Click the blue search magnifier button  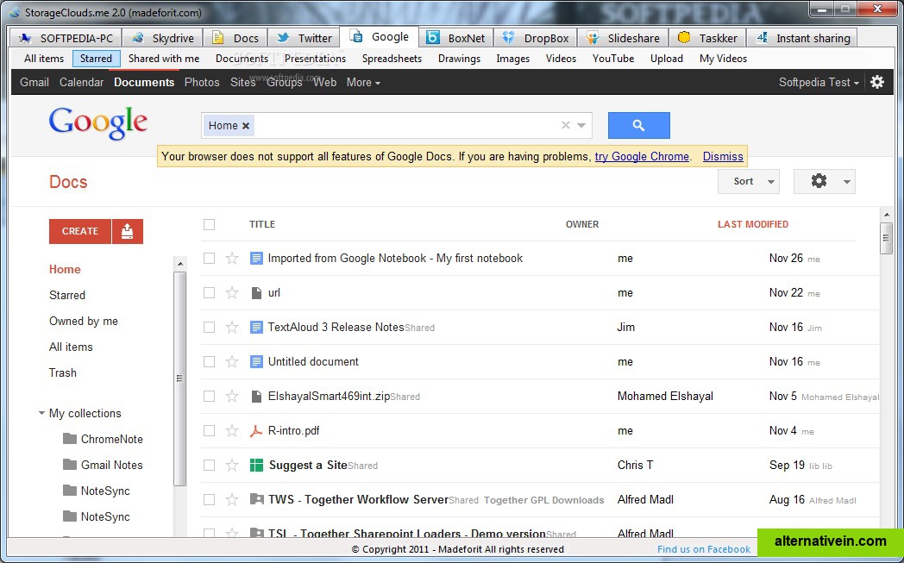[x=638, y=125]
